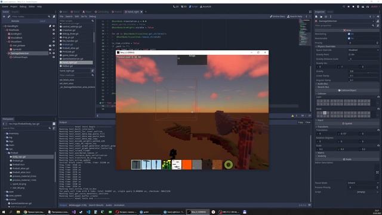Open the Editor menu
382x215 pixels.
click(x=32, y=7)
